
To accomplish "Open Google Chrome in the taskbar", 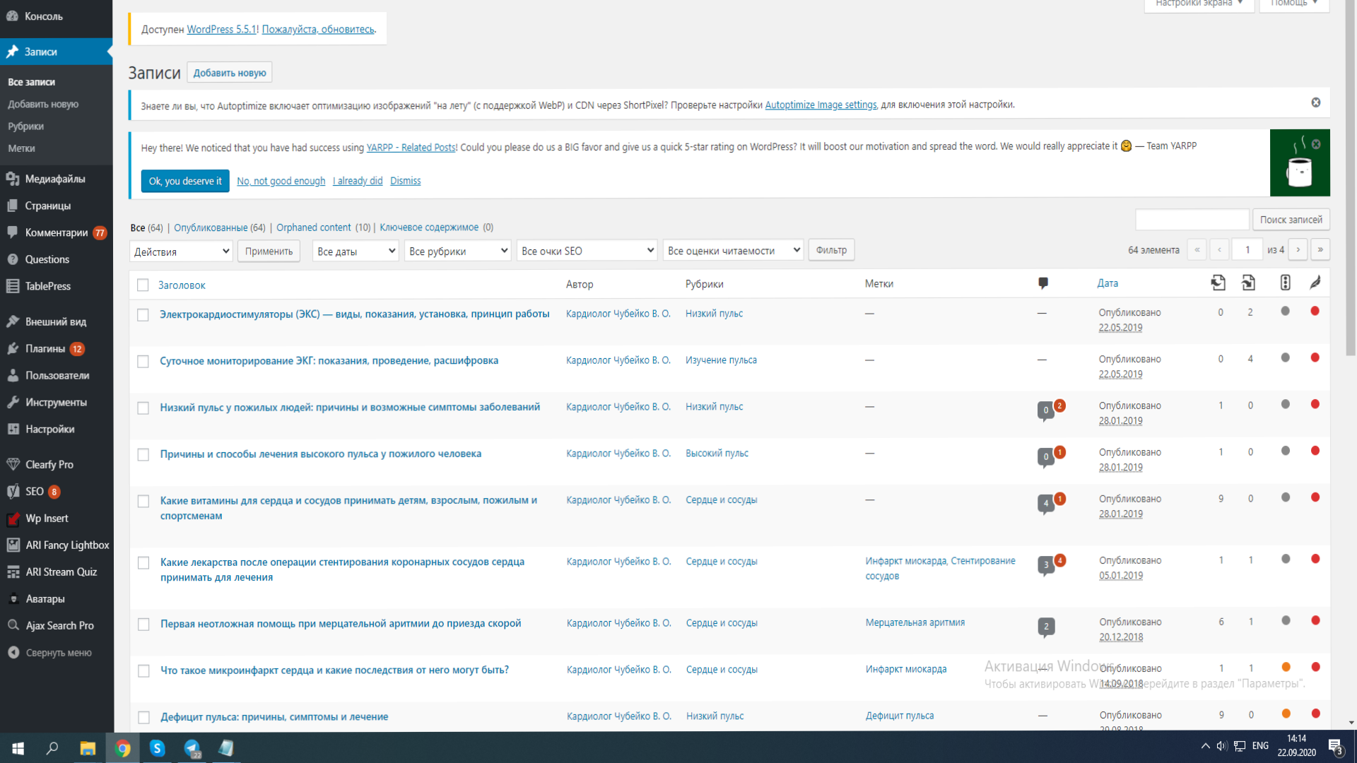I will pos(122,748).
